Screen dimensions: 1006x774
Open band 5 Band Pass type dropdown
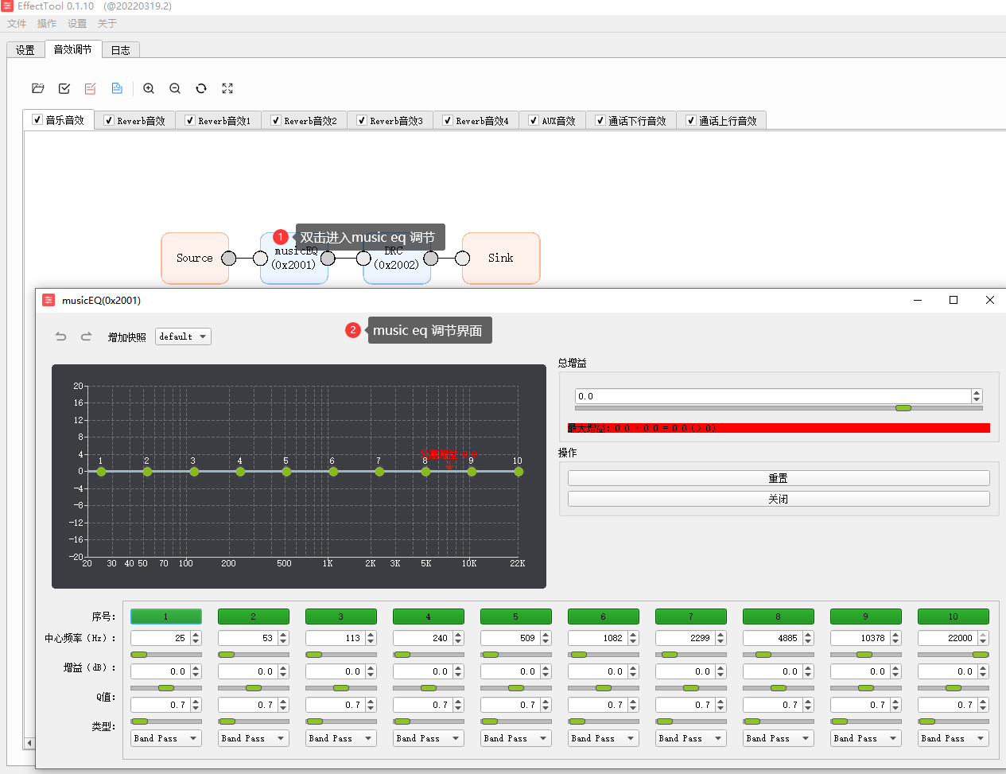pos(516,738)
